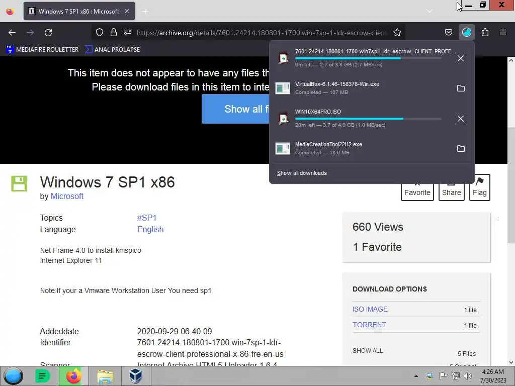The width and height of the screenshot is (515, 386).
Task: Click the green floppy disk software icon
Action: 19,183
